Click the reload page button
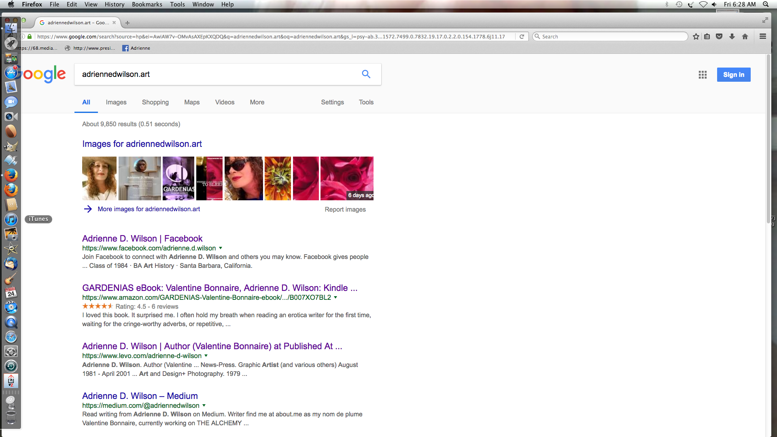 pos(522,36)
